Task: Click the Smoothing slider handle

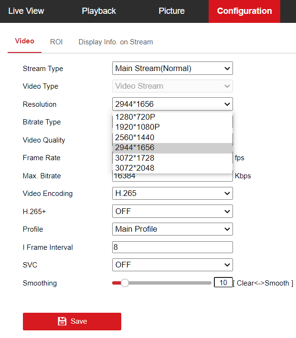Action: pos(125,283)
